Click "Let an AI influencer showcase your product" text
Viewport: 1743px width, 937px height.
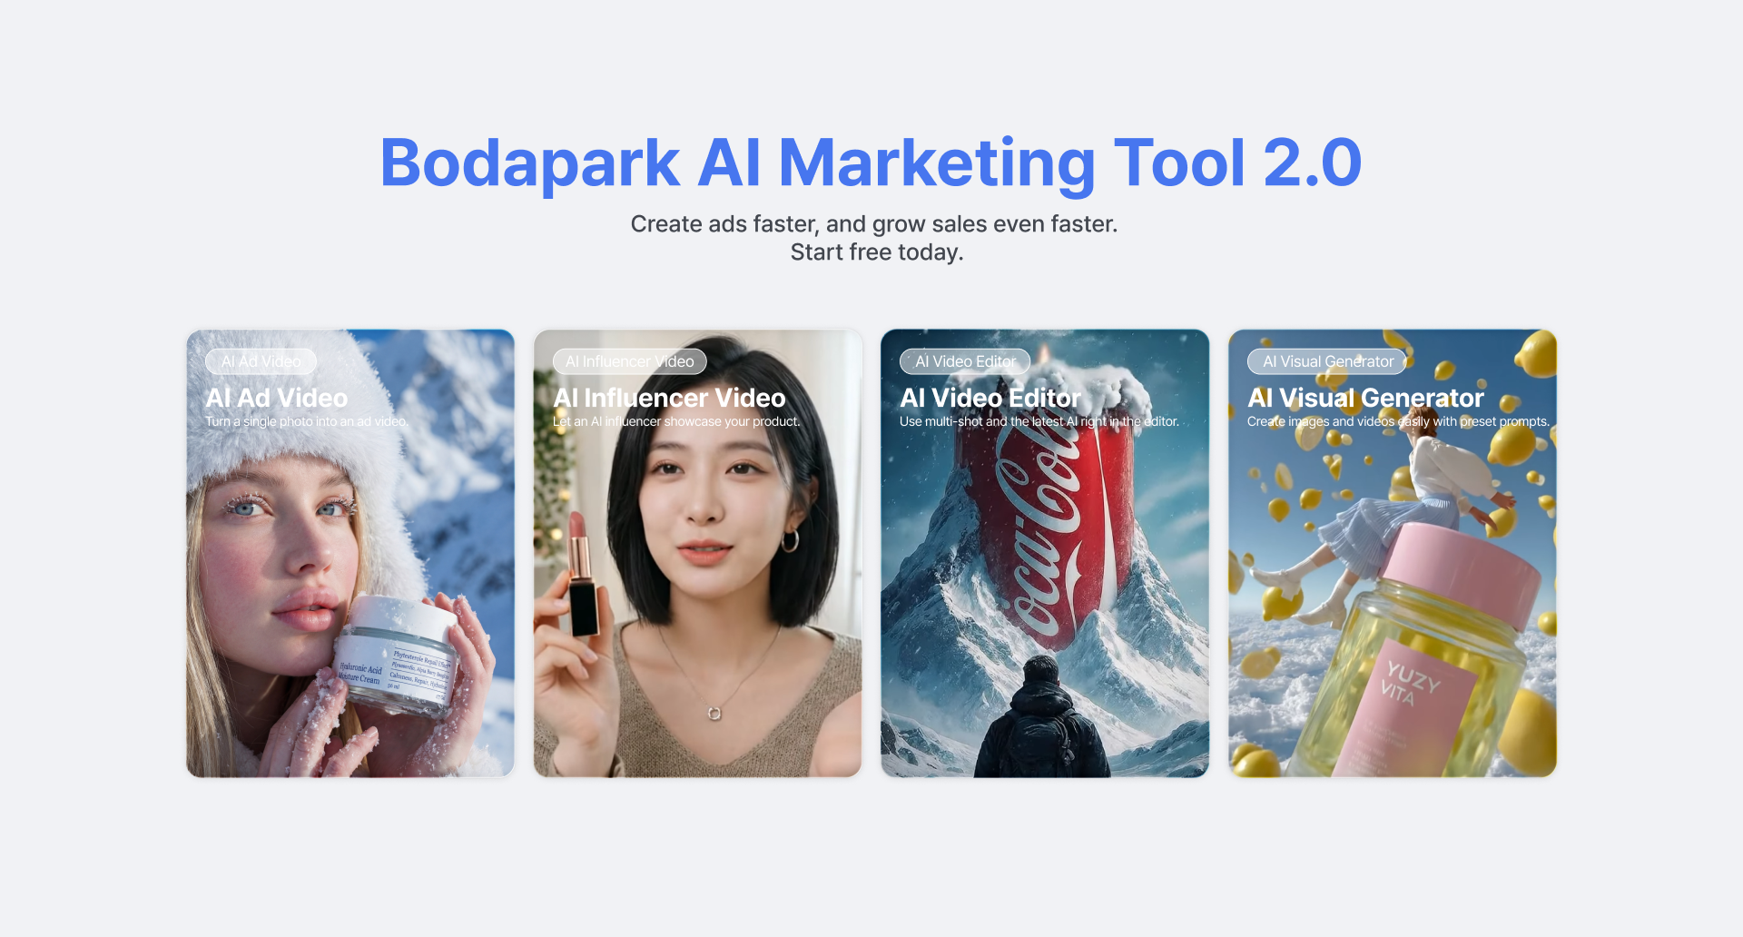click(x=676, y=421)
